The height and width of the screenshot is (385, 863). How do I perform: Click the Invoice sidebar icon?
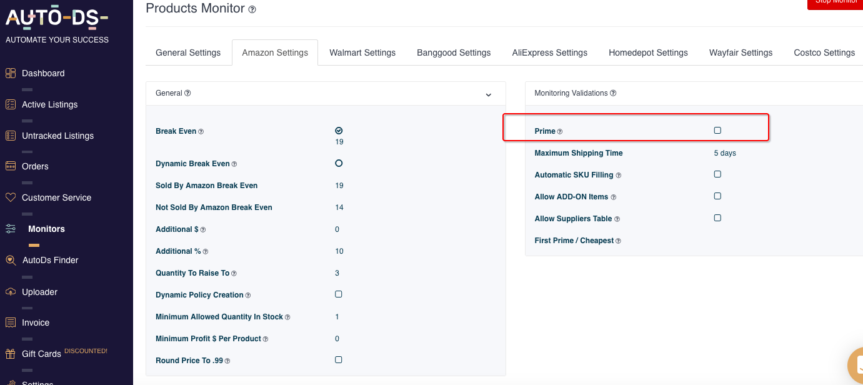[x=11, y=322]
